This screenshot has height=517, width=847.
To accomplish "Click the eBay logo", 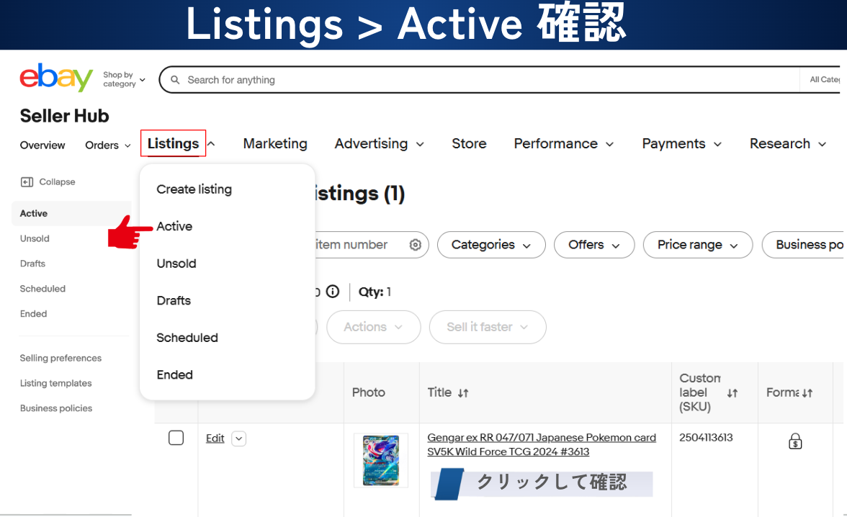I will click(x=56, y=78).
